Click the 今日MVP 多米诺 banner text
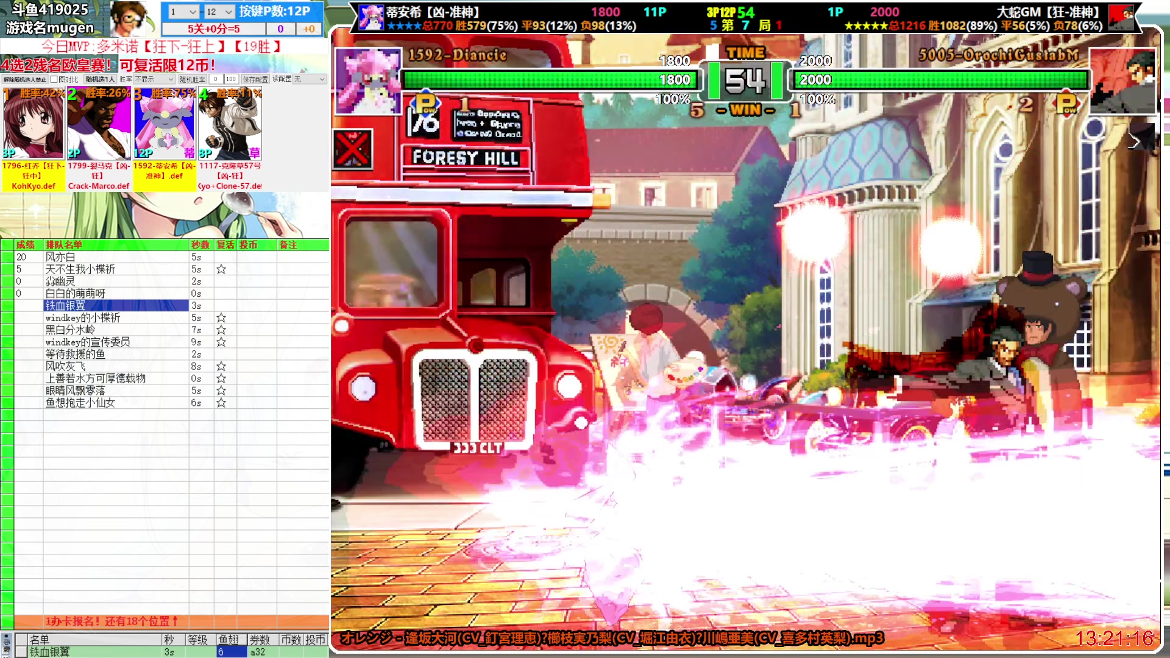1170x658 pixels. (x=161, y=47)
